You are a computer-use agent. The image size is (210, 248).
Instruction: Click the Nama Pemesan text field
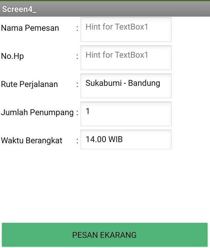[126, 29]
